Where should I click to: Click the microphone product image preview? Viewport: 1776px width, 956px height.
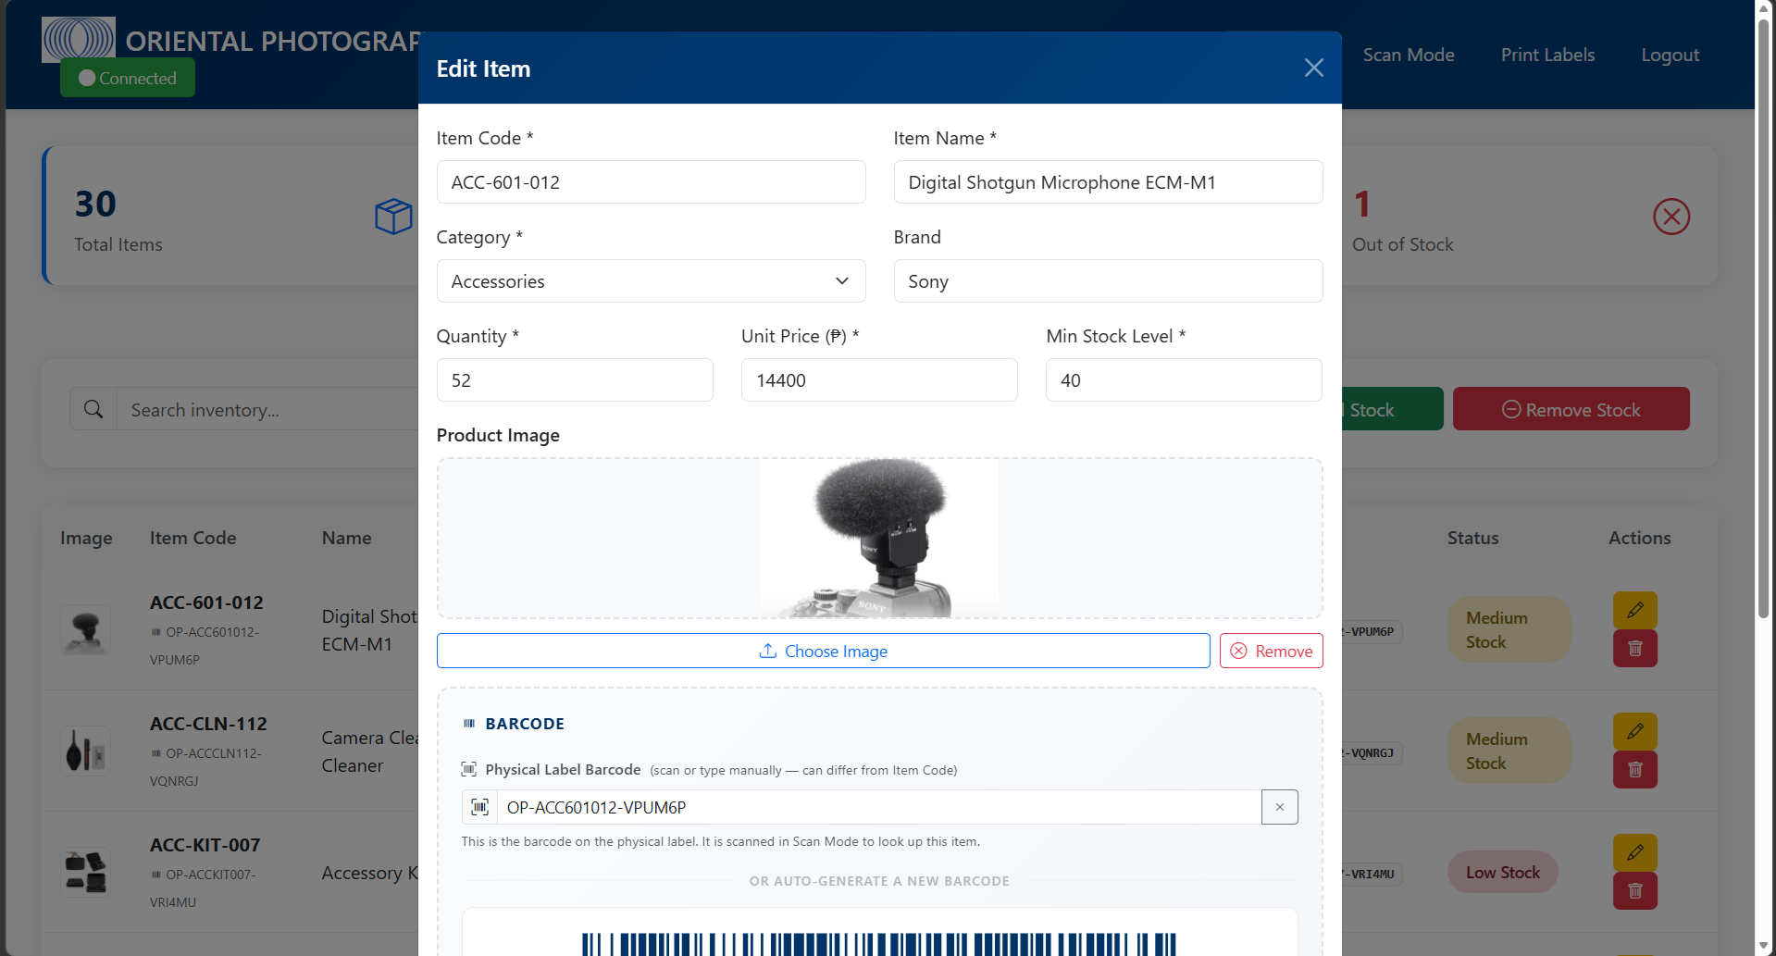879,538
